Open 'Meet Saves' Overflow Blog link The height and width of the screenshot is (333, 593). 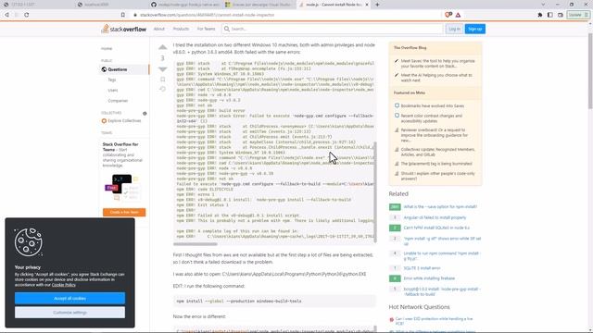click(438, 64)
